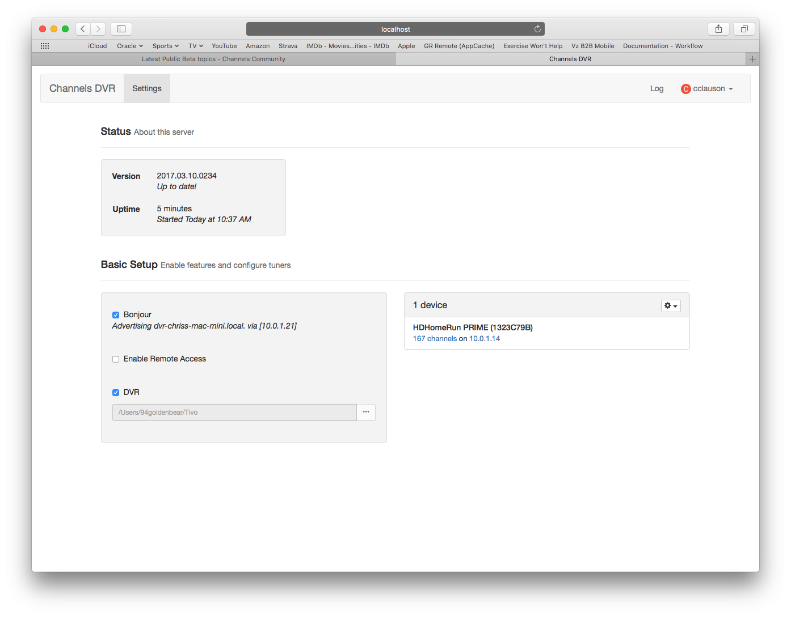
Task: Uncheck the Bonjour checkbox
Action: click(x=116, y=315)
